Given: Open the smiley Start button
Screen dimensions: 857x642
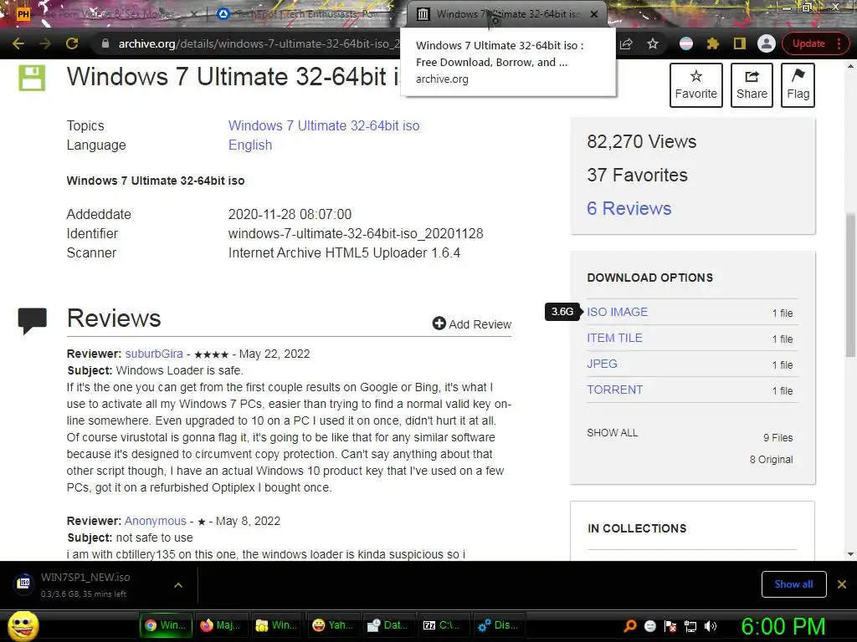Looking at the screenshot, I should click(x=23, y=625).
